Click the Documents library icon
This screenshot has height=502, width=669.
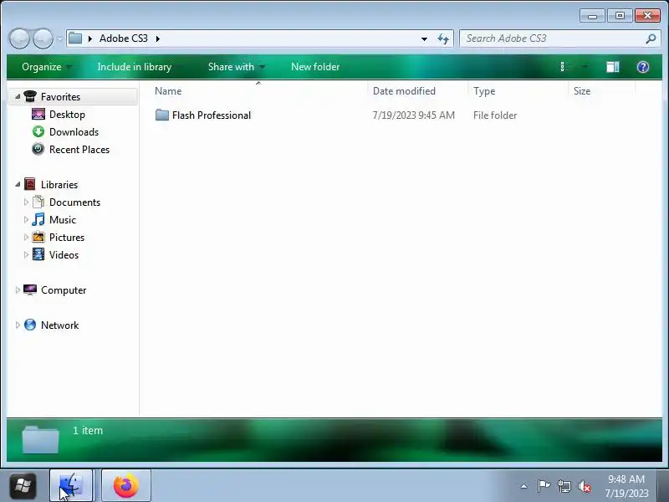tap(38, 202)
